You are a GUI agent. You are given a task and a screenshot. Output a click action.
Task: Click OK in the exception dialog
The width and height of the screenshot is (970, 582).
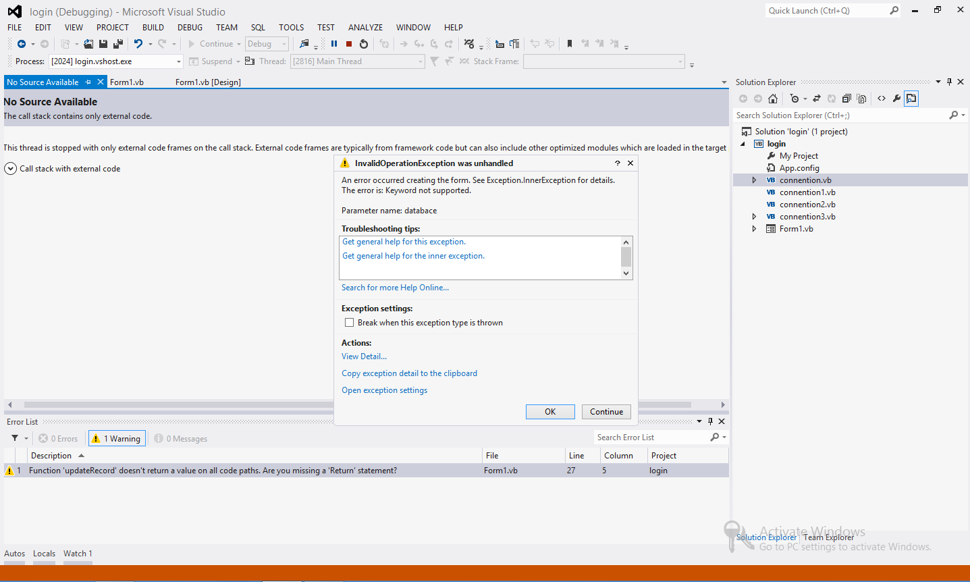[x=550, y=412]
